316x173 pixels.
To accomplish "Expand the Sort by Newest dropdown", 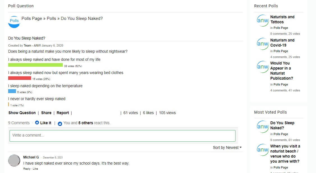I will pos(227,147).
